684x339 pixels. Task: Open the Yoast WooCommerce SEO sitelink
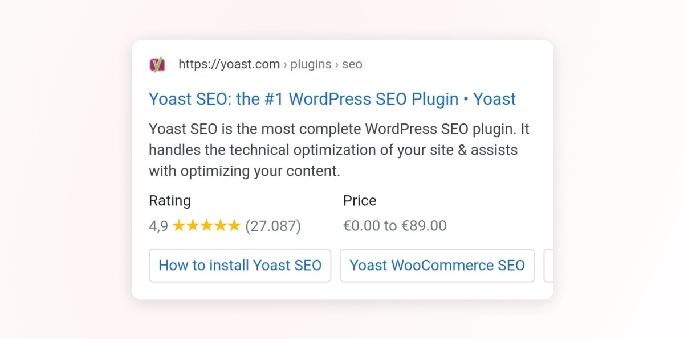click(x=437, y=266)
